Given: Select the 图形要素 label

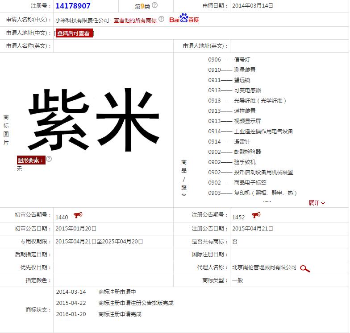Looking at the screenshot, I should (x=31, y=160).
